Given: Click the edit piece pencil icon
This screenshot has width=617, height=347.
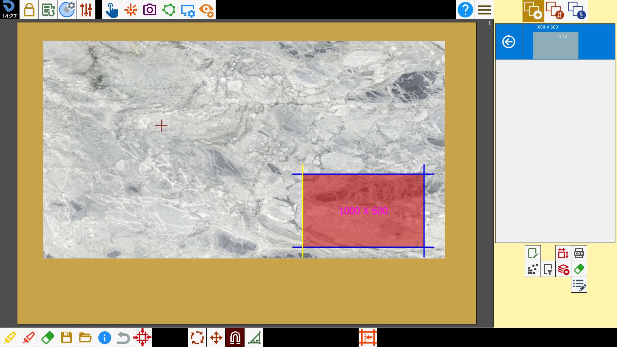Looking at the screenshot, I should 533,253.
